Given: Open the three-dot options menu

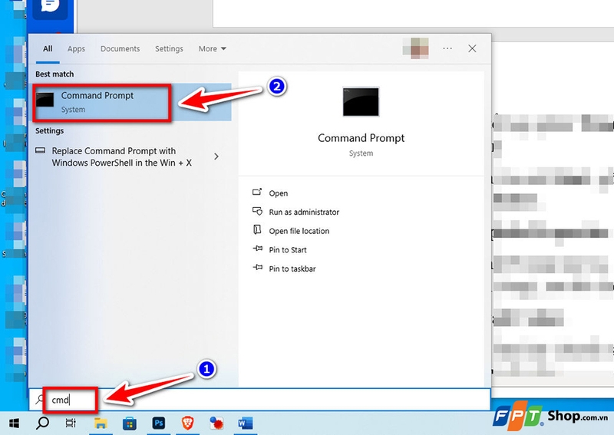Looking at the screenshot, I should [x=447, y=48].
